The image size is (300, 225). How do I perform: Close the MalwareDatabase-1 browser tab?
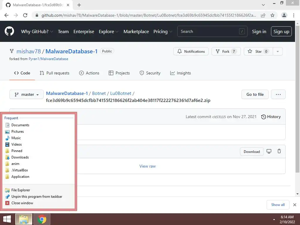[x=68, y=5]
